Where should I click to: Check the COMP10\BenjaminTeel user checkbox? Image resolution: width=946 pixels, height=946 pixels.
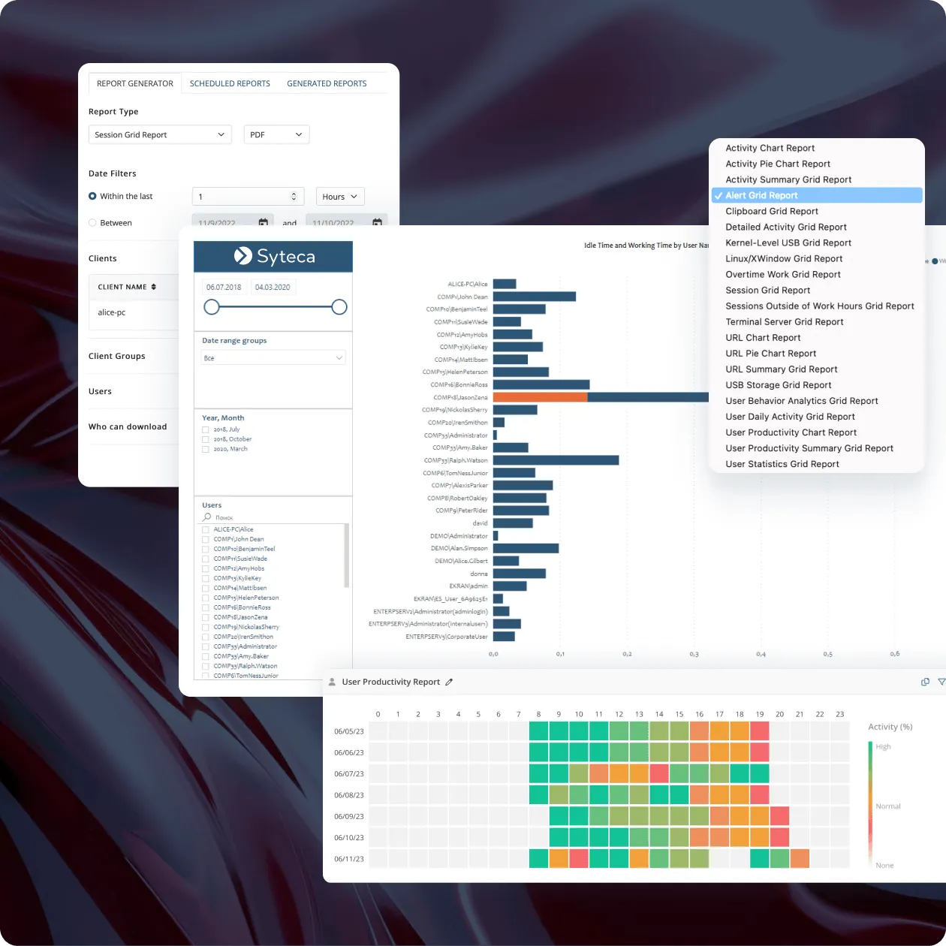pos(206,549)
